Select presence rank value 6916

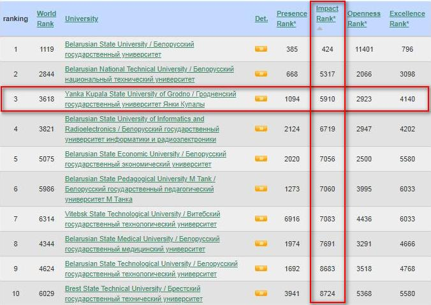292,219
